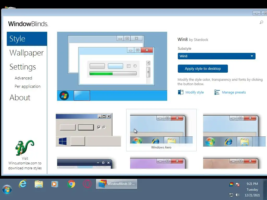Select the Style tab in sidebar

(27, 39)
